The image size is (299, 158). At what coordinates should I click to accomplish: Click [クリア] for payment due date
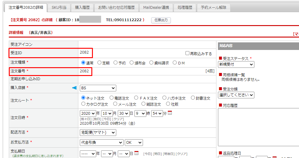(182, 154)
